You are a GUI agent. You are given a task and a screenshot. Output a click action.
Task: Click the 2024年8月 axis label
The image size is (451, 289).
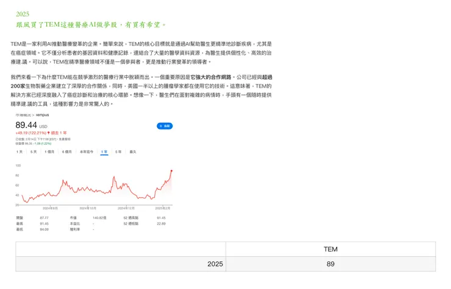50,208
